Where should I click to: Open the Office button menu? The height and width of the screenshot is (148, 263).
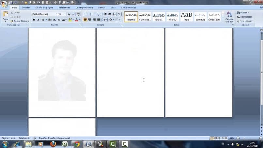point(4,4)
